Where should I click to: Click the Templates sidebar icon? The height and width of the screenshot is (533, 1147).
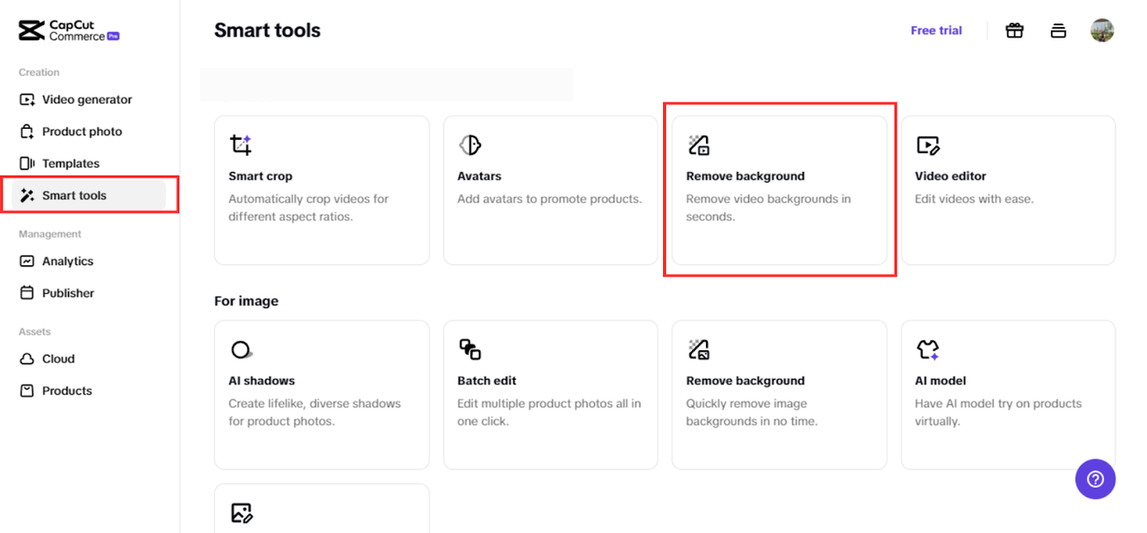tap(27, 164)
